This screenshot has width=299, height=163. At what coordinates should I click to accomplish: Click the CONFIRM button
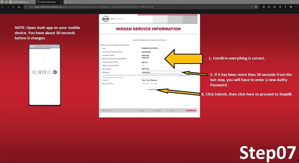coord(151,90)
